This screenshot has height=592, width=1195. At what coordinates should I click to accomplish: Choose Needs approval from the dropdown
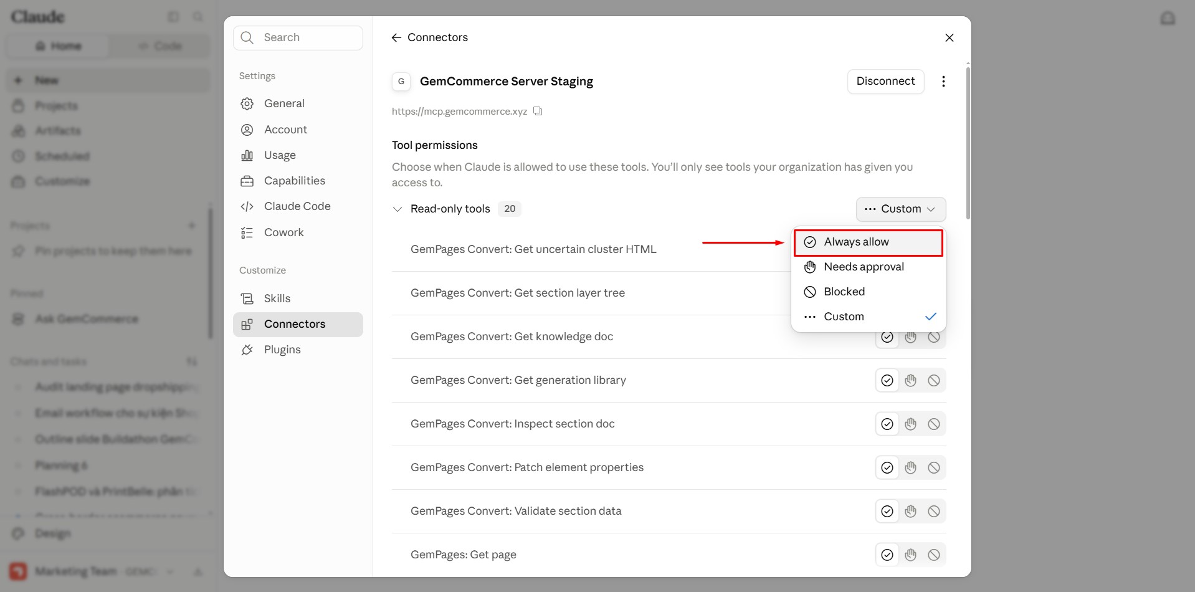(869, 267)
